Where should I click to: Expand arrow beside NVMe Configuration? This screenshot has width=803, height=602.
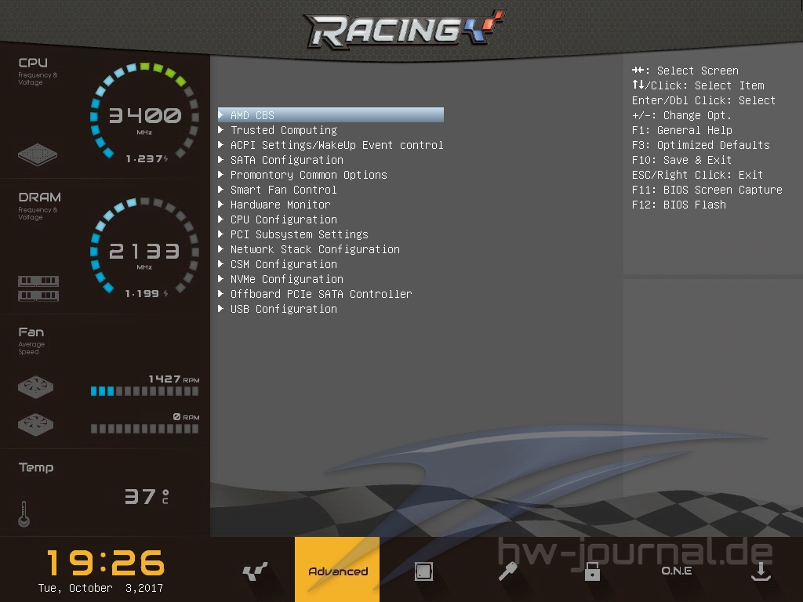coord(220,278)
